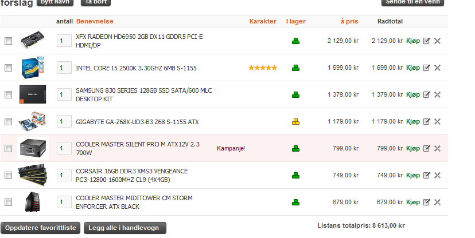The image size is (475, 238).
Task: Check green stock icon for Intel Core I5
Action: point(295,68)
